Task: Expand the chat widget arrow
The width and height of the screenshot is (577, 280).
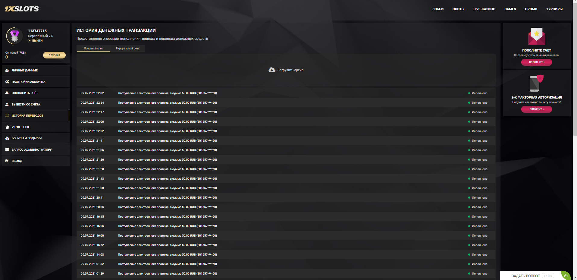Action: [566, 275]
